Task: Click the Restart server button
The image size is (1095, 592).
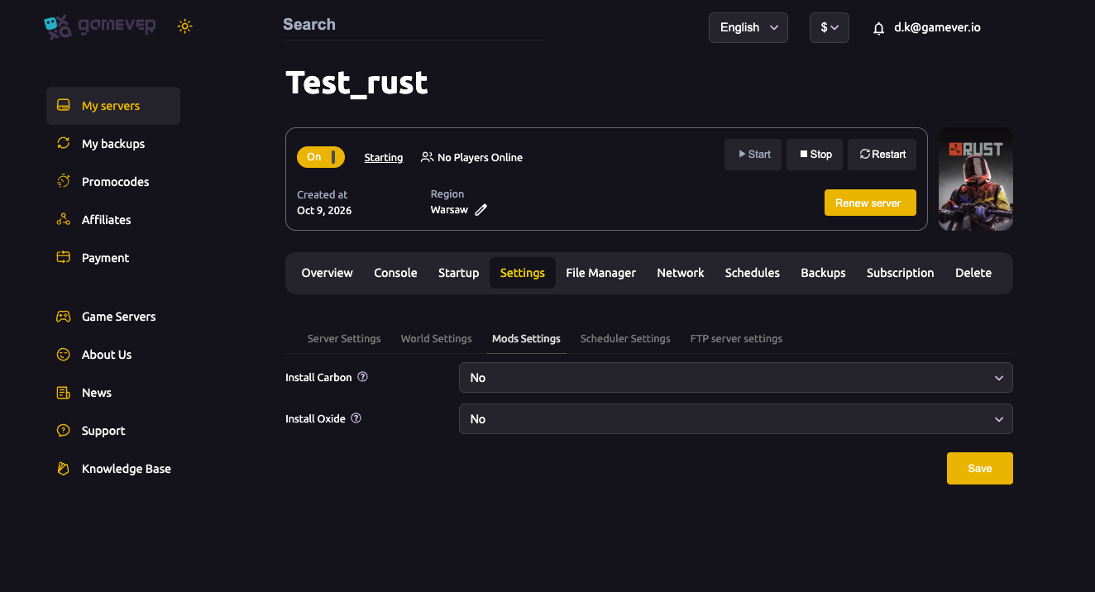Action: coord(882,155)
